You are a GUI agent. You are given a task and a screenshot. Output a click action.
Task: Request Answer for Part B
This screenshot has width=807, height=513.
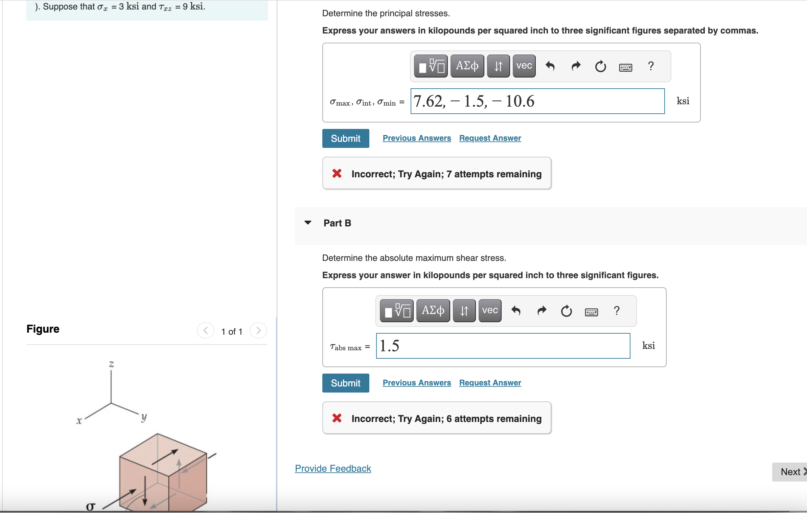pos(490,382)
